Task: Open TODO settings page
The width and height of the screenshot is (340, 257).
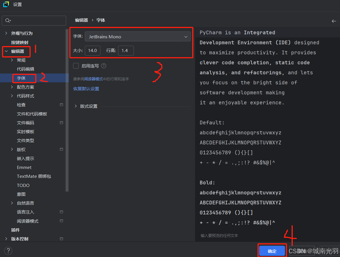Action: pos(23,186)
